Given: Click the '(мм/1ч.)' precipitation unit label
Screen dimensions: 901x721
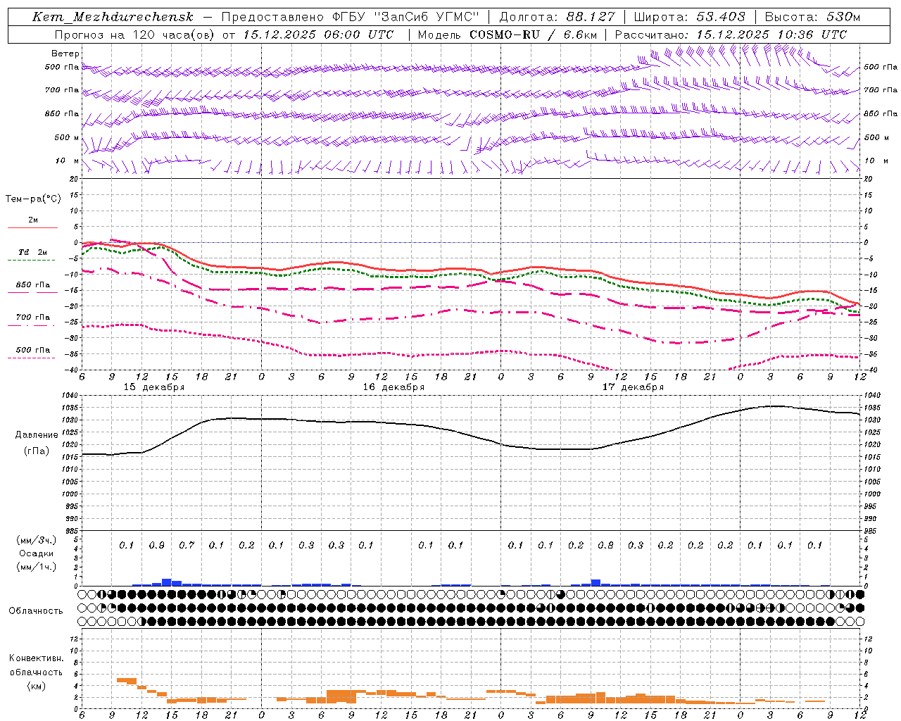Looking at the screenshot, I should click(x=37, y=567).
